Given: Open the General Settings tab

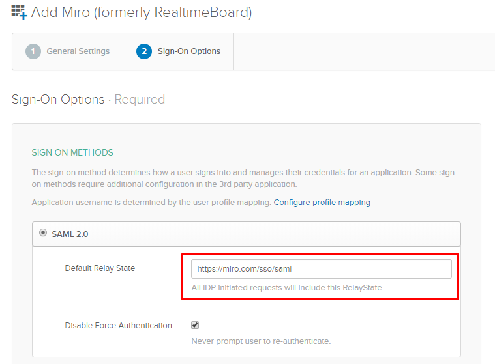Looking at the screenshot, I should point(78,51).
